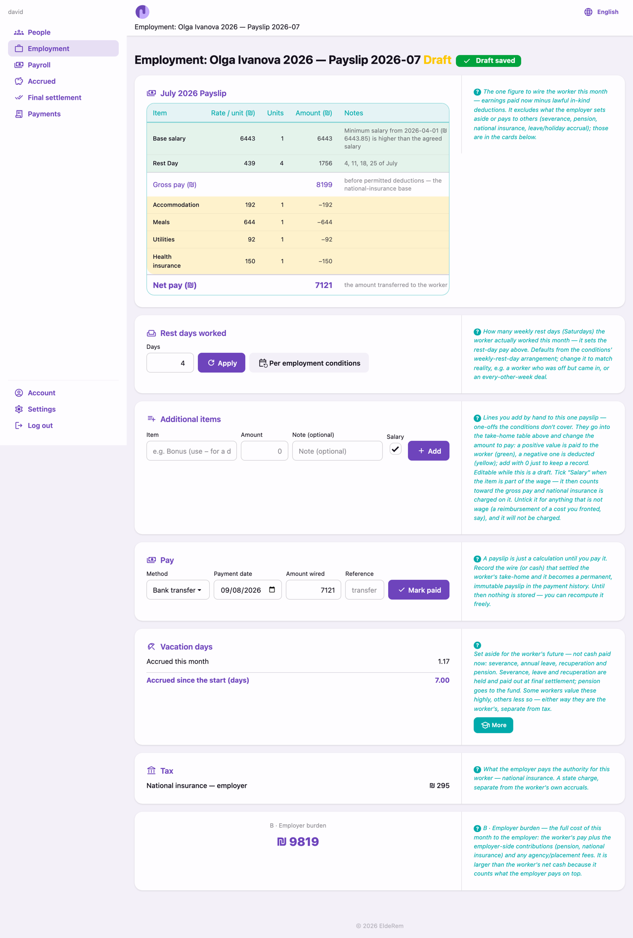This screenshot has height=938, width=633.
Task: Apply the rest days worked
Action: tap(222, 363)
